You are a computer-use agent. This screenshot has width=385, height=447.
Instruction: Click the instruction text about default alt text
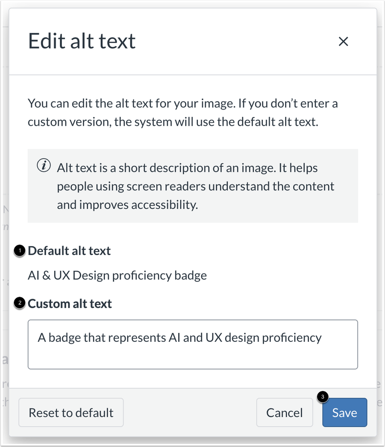pyautogui.click(x=184, y=112)
